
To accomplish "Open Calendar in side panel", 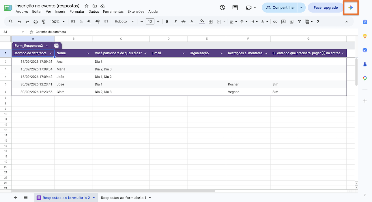I will [365, 22].
